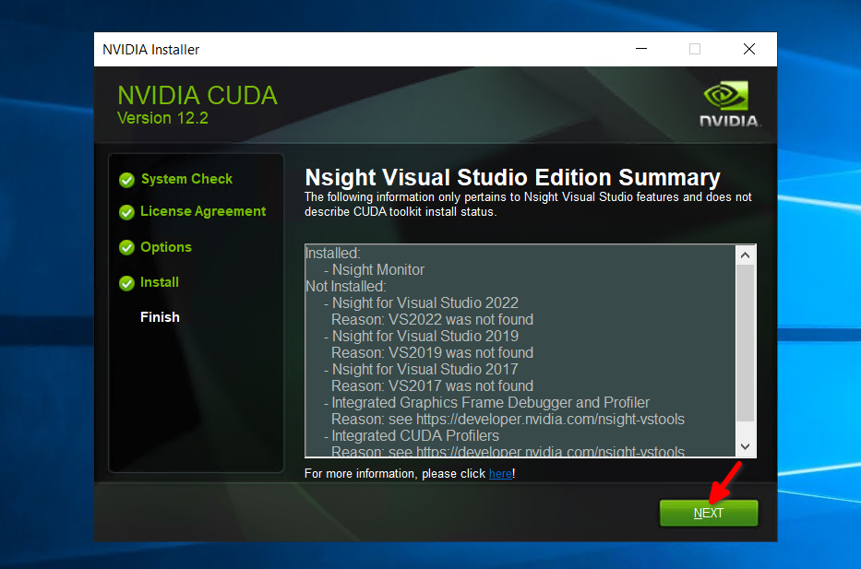The width and height of the screenshot is (861, 569).
Task: Click the 'Version 12.2' text
Action: pyautogui.click(x=162, y=118)
